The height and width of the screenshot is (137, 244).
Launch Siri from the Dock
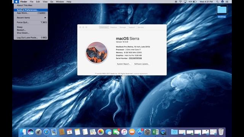30,132
